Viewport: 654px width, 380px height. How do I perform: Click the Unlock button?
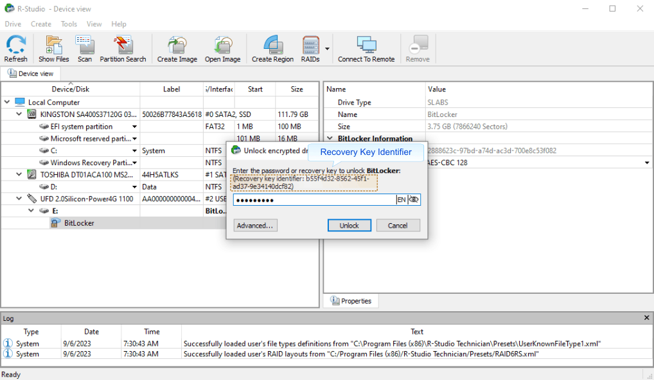(349, 225)
